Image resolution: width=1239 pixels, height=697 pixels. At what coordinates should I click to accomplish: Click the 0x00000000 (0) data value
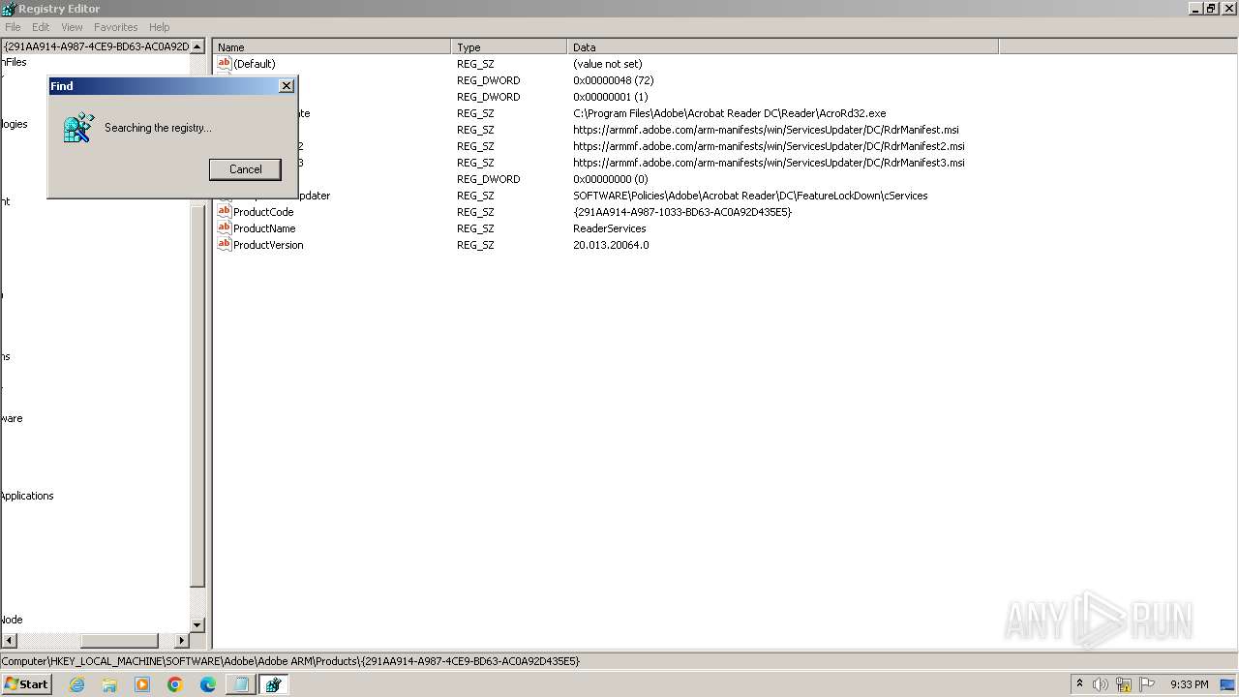[610, 179]
